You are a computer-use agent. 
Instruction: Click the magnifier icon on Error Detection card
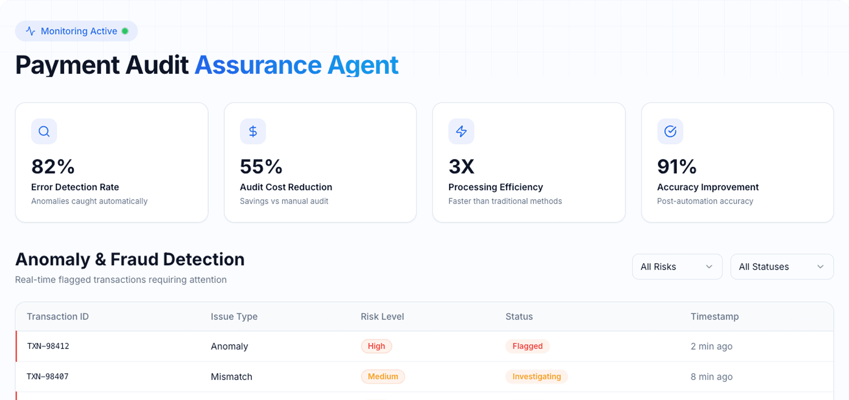(44, 132)
